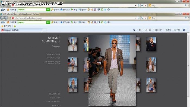Click dictionary book icon on front Naver toolbar

[x=95, y=22]
